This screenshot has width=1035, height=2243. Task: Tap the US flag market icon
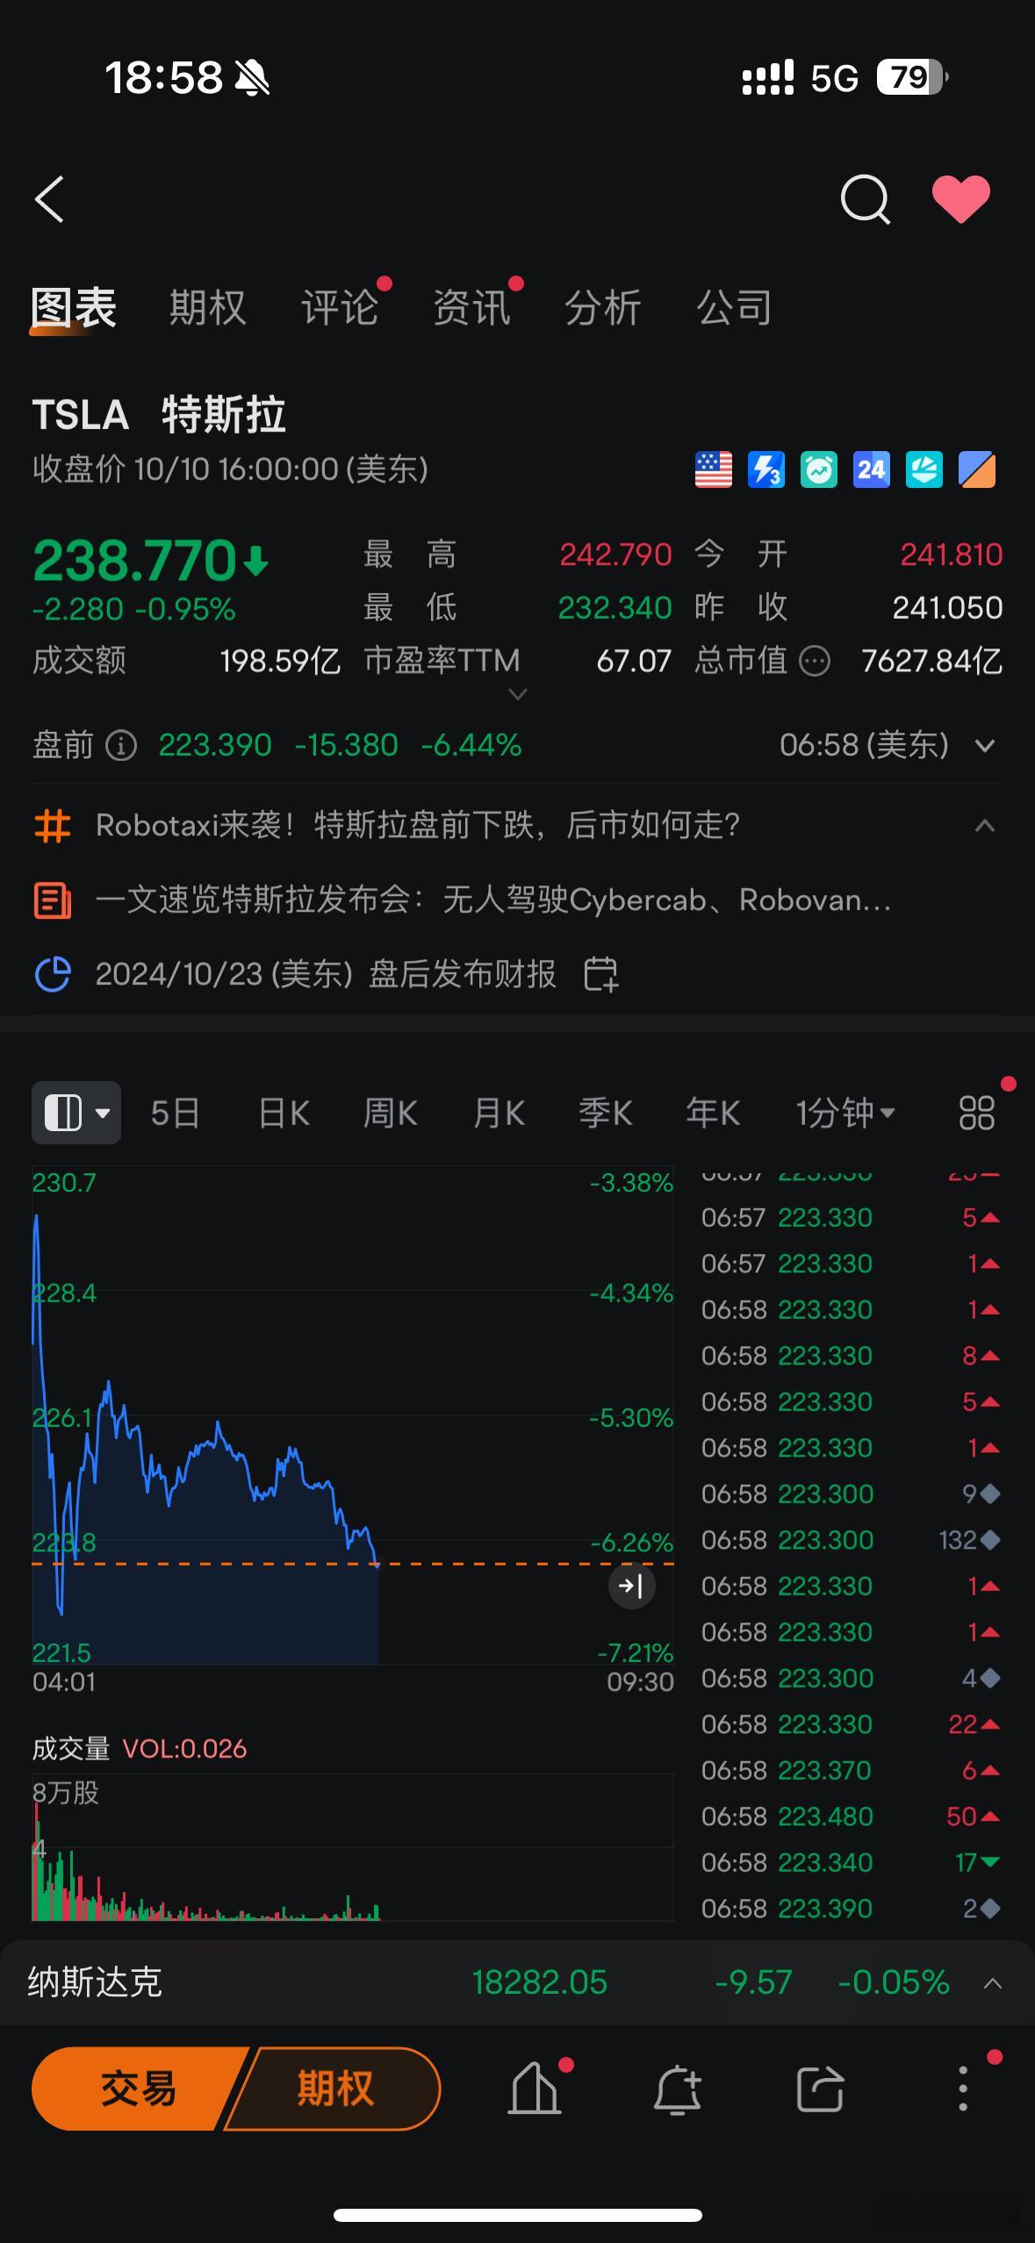[x=713, y=469]
